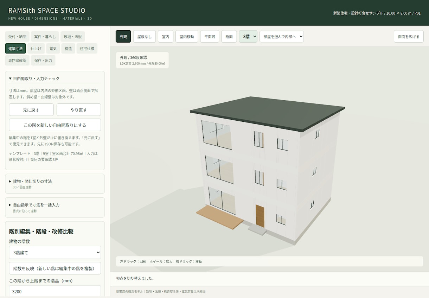Click the 階別編集・階段・改修比較 heading
Screen dimensions: 429x298
[x=41, y=232]
